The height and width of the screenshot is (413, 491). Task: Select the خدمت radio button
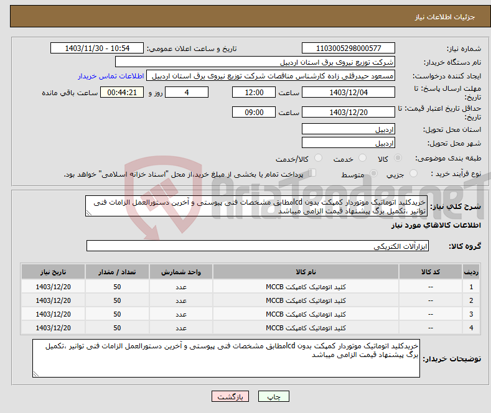tap(362, 158)
